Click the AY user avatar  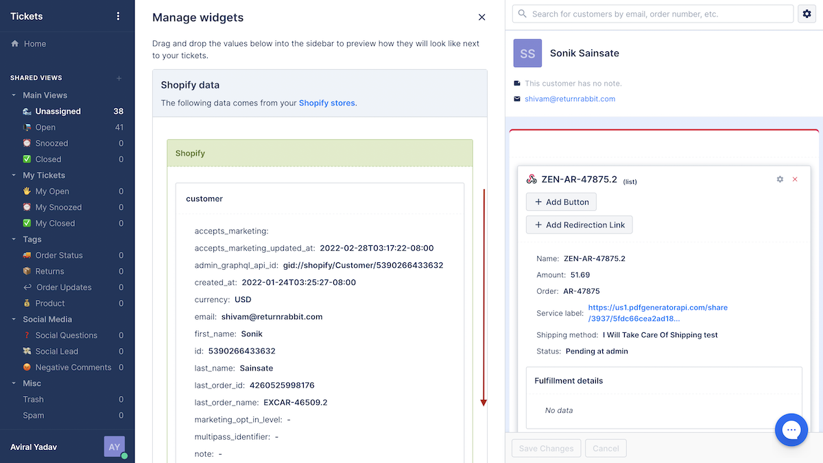click(115, 447)
